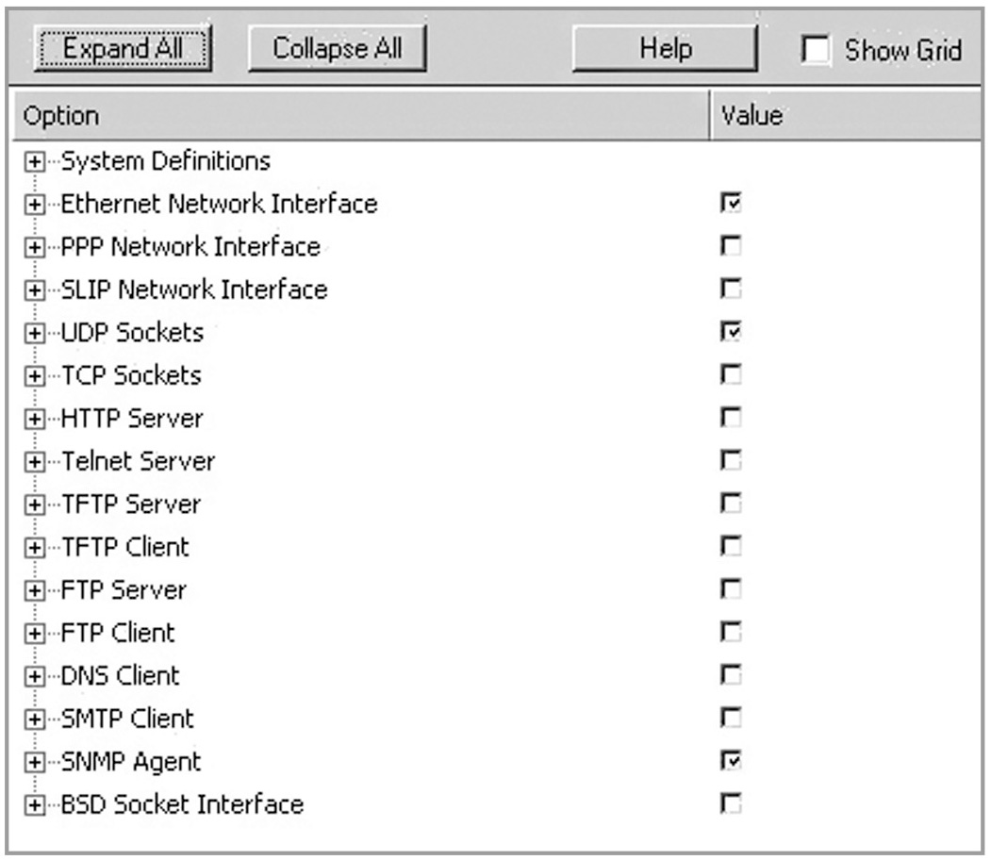Uncheck Ethernet Network Interface value

(730, 203)
